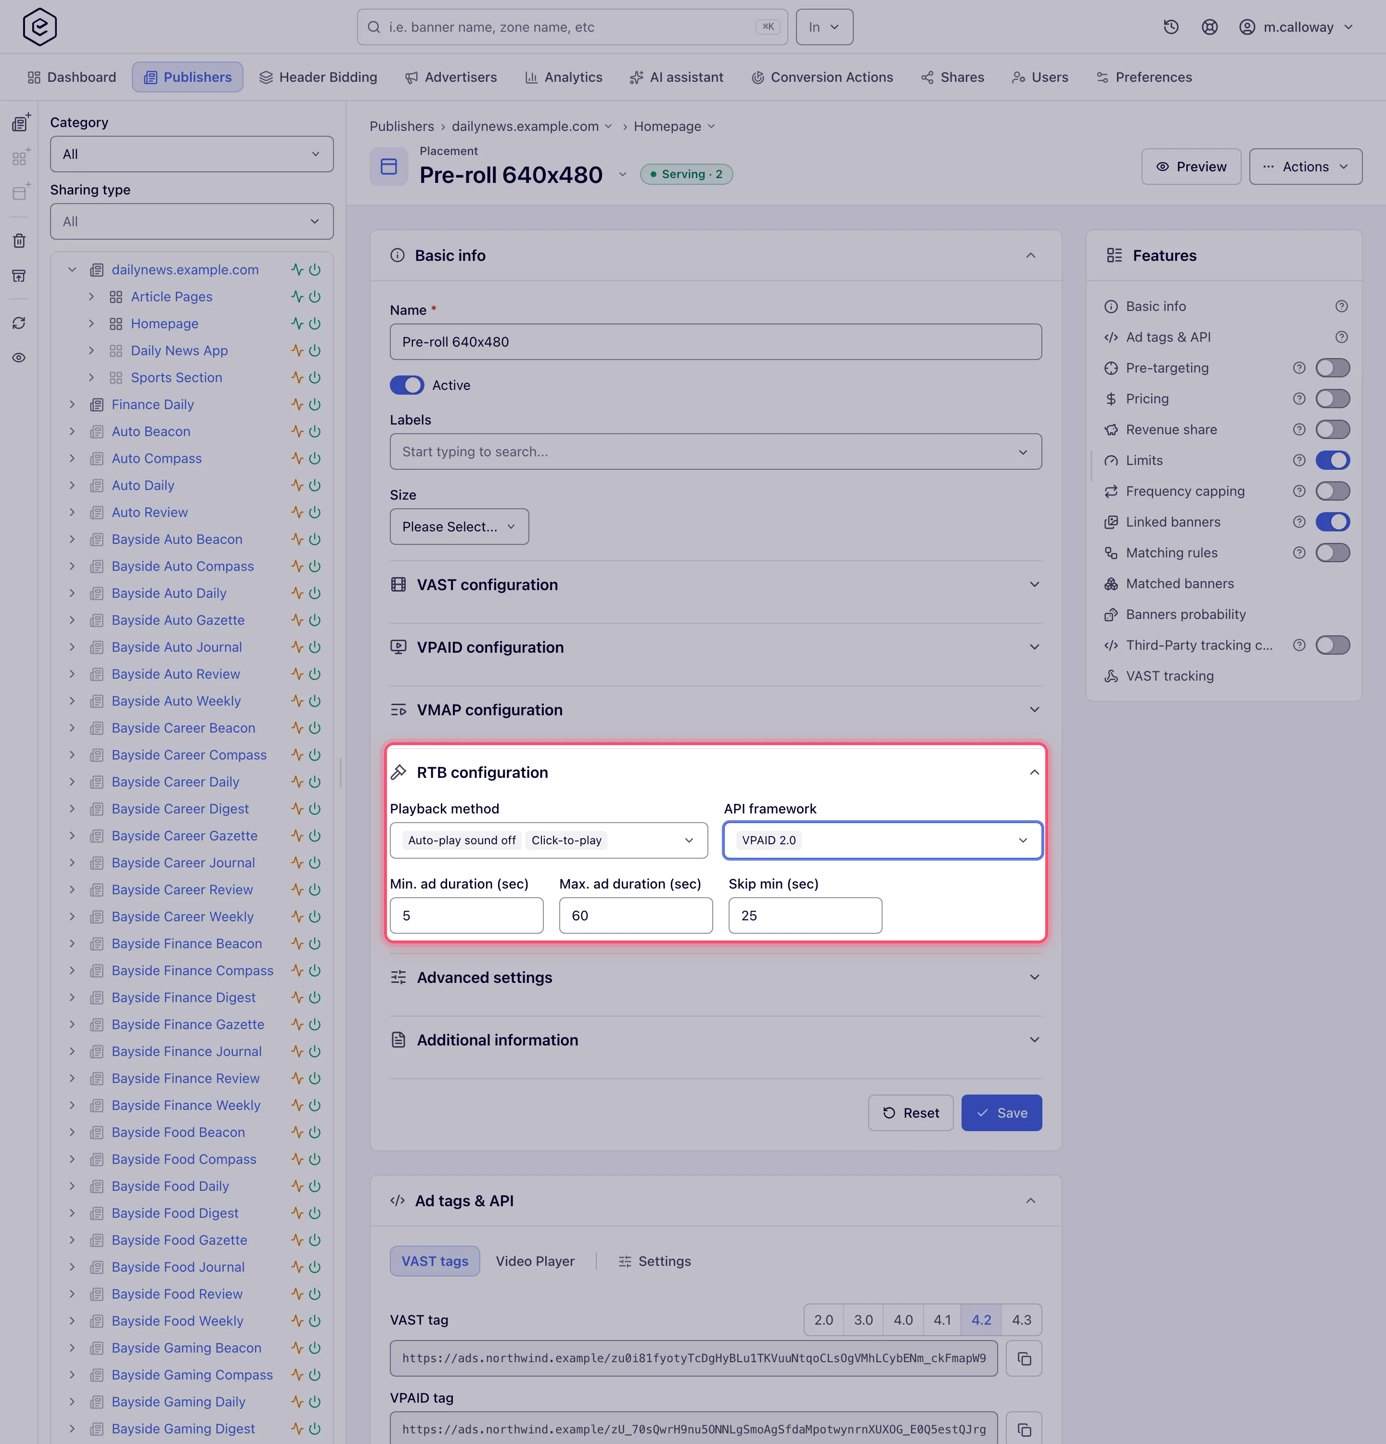Click the archive icon in left sidebar
The height and width of the screenshot is (1444, 1386).
[19, 275]
